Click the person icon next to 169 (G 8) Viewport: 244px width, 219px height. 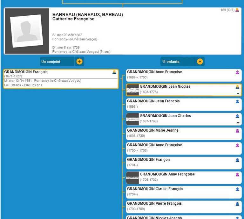pyautogui.click(x=237, y=10)
